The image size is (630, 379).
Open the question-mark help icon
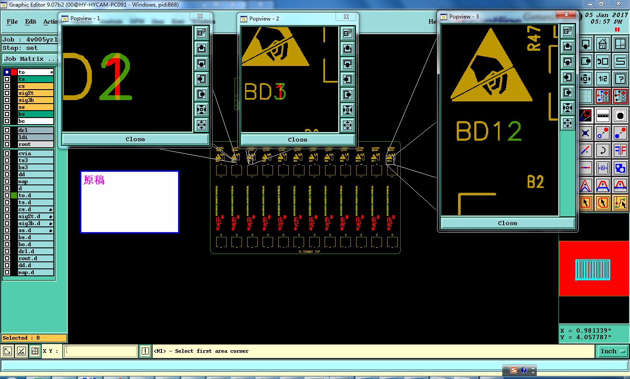pyautogui.click(x=620, y=79)
